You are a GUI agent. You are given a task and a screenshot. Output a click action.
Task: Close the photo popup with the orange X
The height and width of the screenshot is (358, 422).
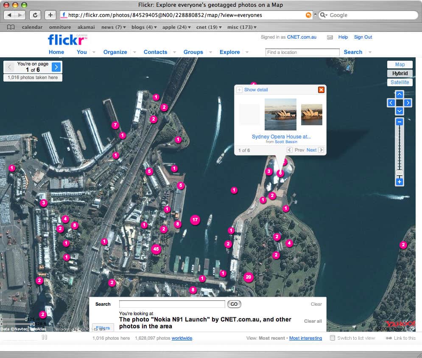click(x=321, y=90)
